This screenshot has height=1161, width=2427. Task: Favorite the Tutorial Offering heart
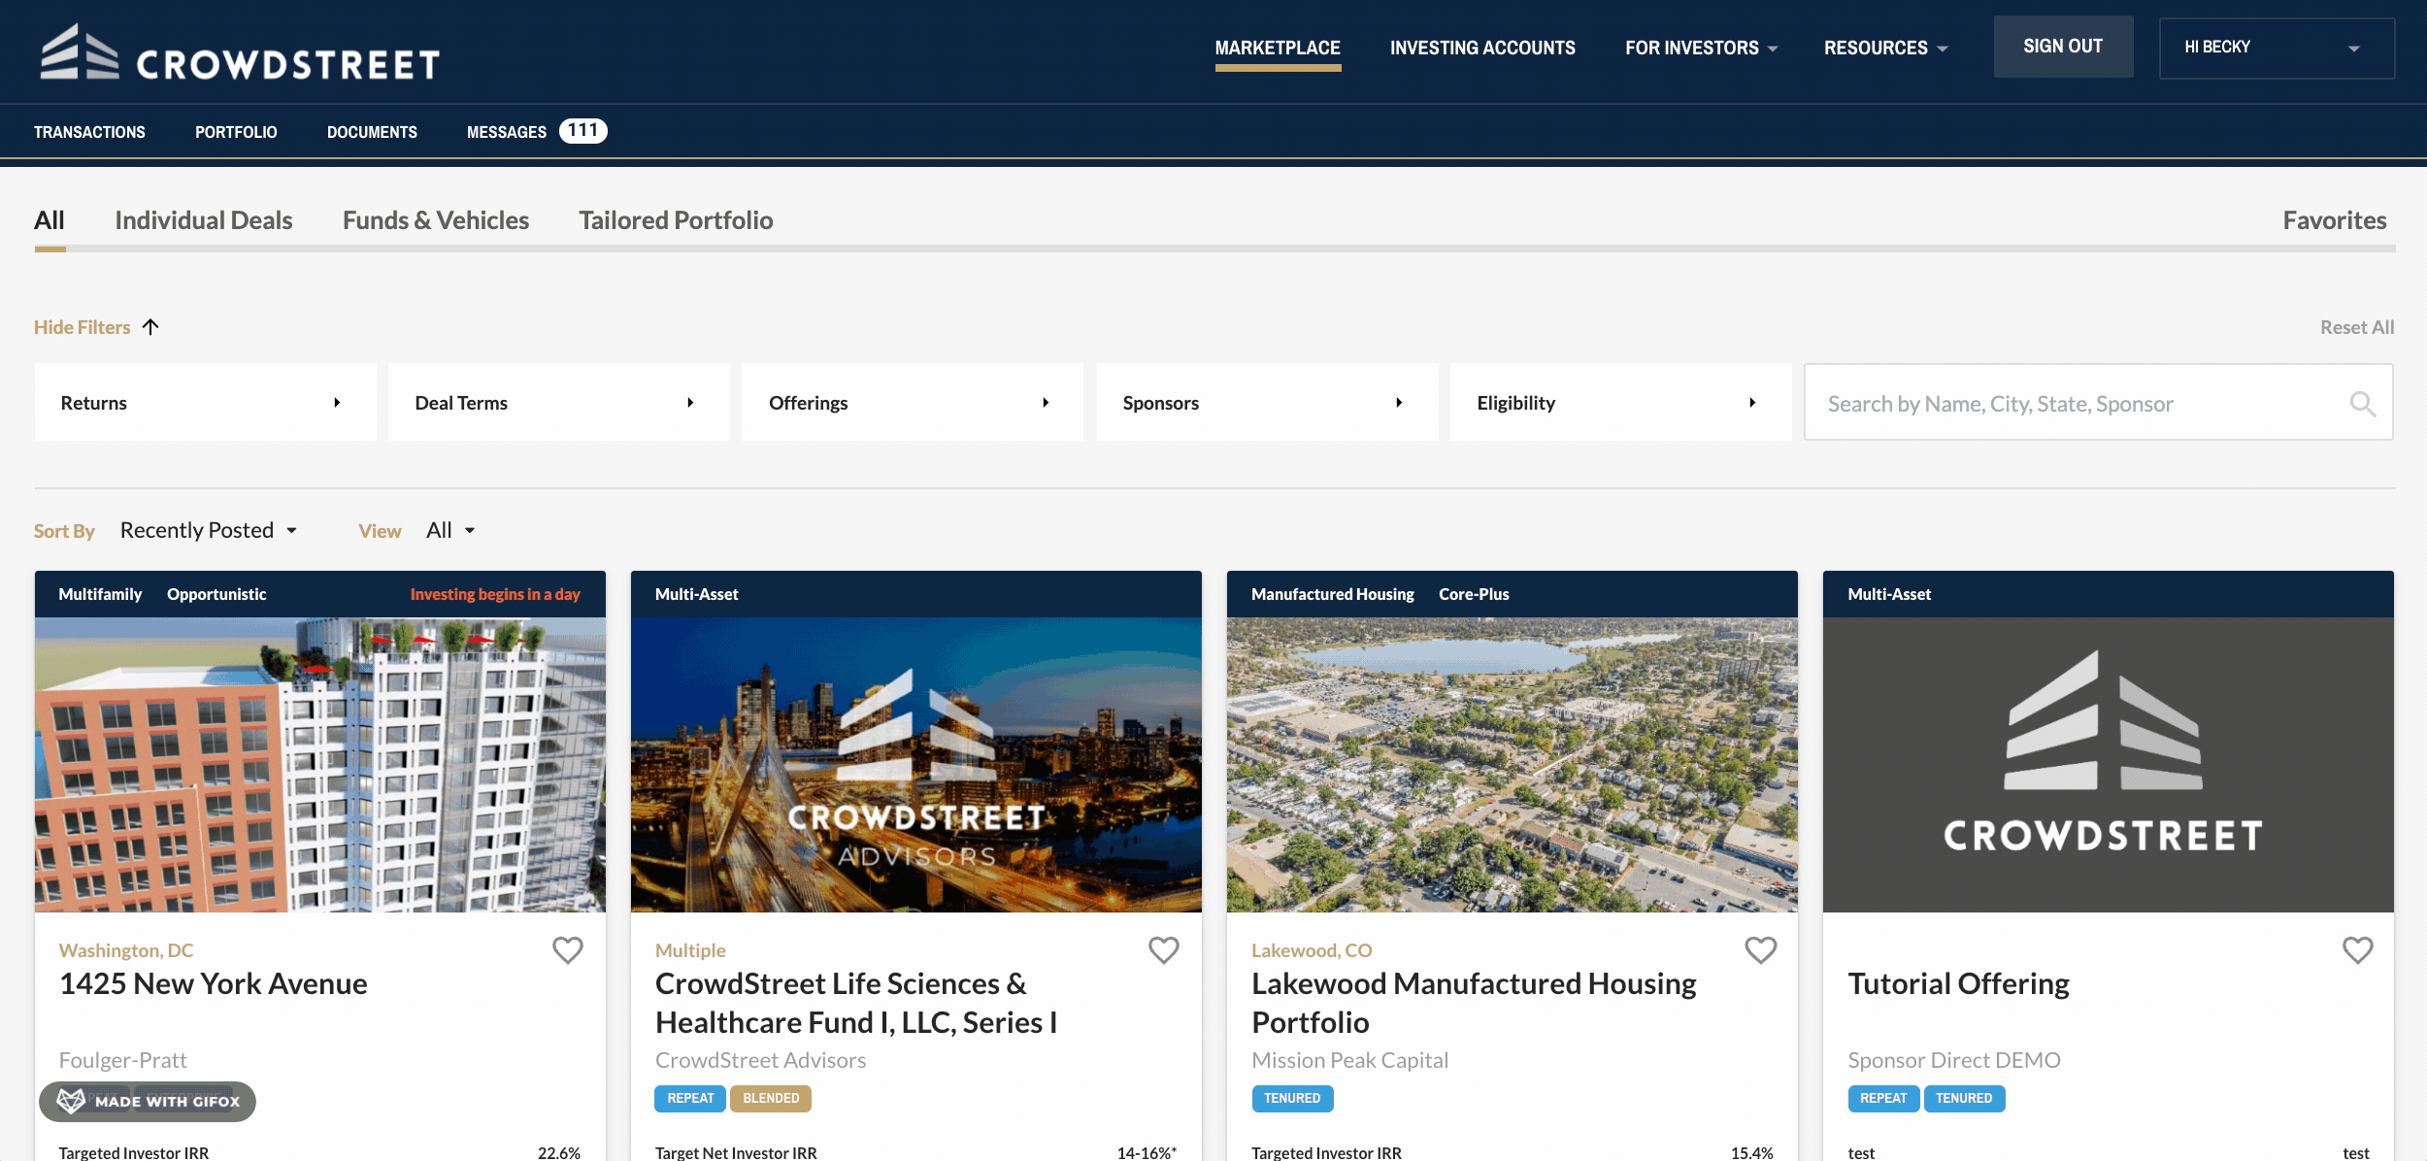[x=2357, y=949]
